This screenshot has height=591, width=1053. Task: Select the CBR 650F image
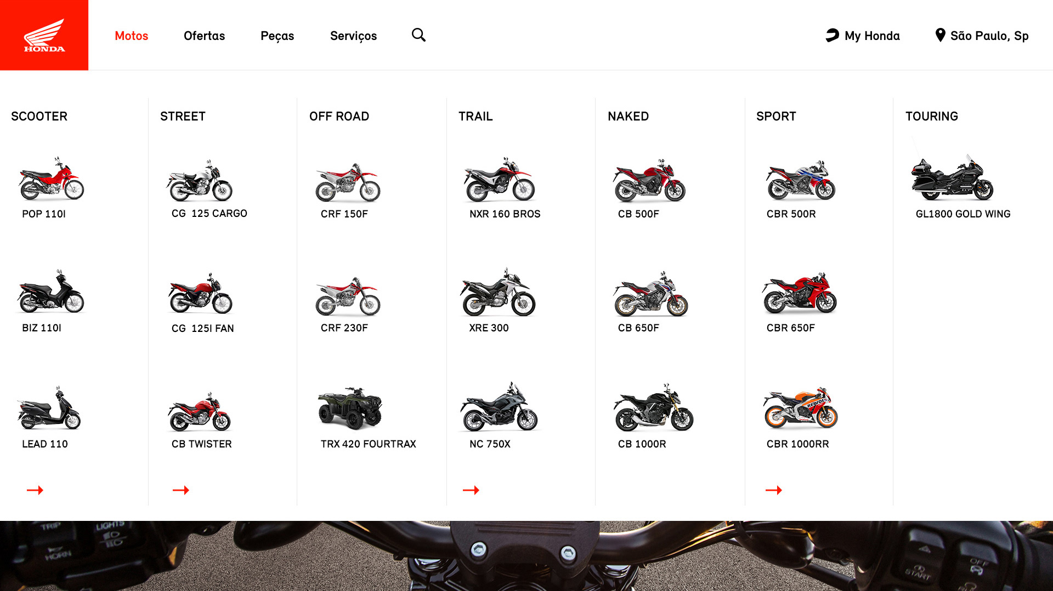[799, 293]
